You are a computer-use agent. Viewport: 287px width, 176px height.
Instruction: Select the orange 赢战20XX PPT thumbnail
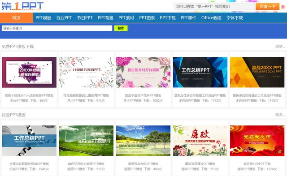257,73
